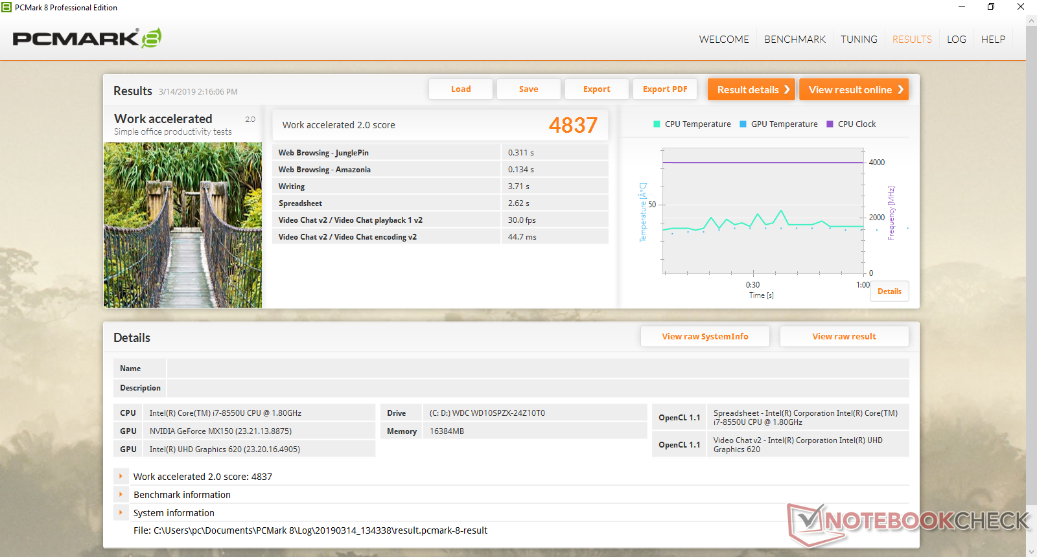Click View result online
This screenshot has height=557, width=1037.
point(854,89)
